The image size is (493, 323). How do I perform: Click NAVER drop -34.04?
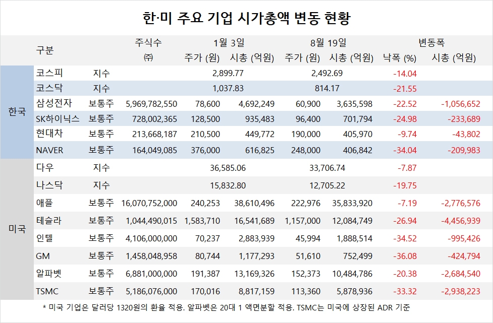point(405,150)
